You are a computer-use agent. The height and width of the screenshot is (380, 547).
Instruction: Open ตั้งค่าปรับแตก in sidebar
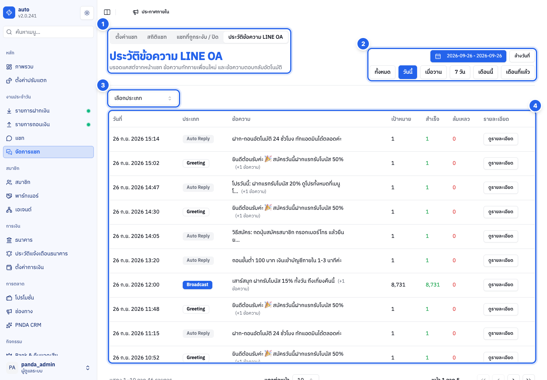48,80
